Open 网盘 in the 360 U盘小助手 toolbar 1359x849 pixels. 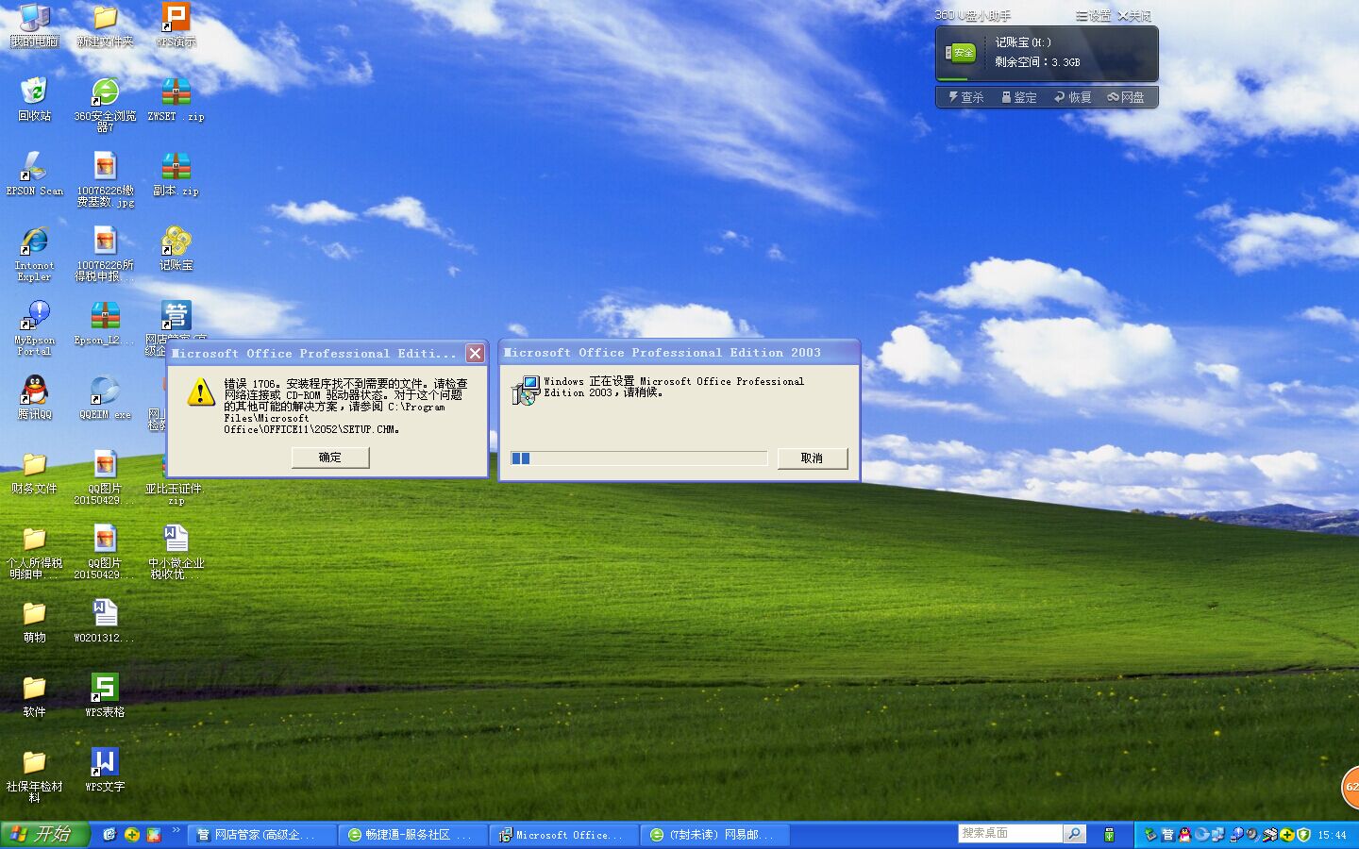1126,97
